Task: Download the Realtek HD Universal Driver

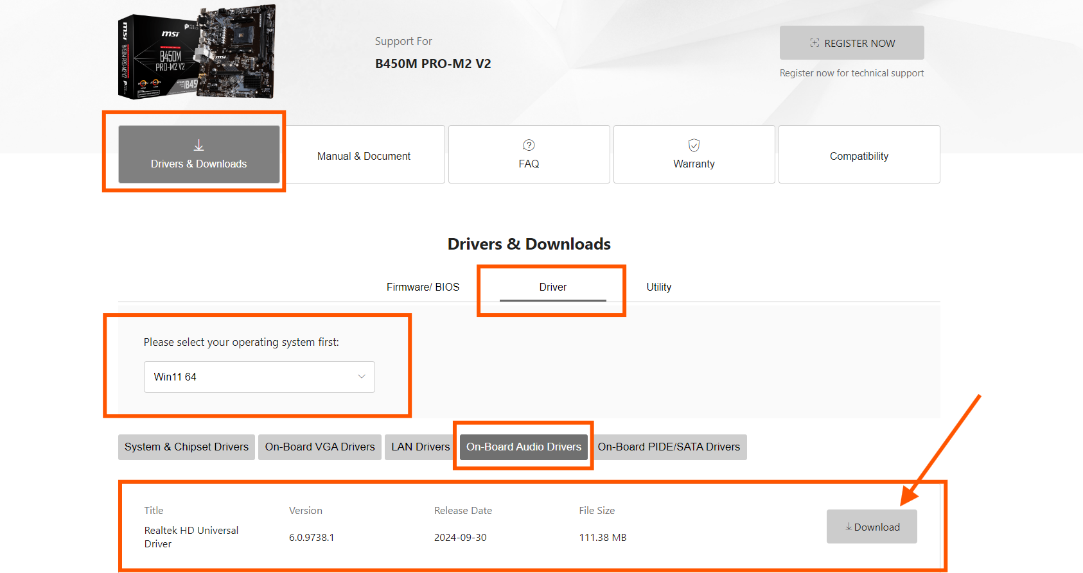Action: 872,527
